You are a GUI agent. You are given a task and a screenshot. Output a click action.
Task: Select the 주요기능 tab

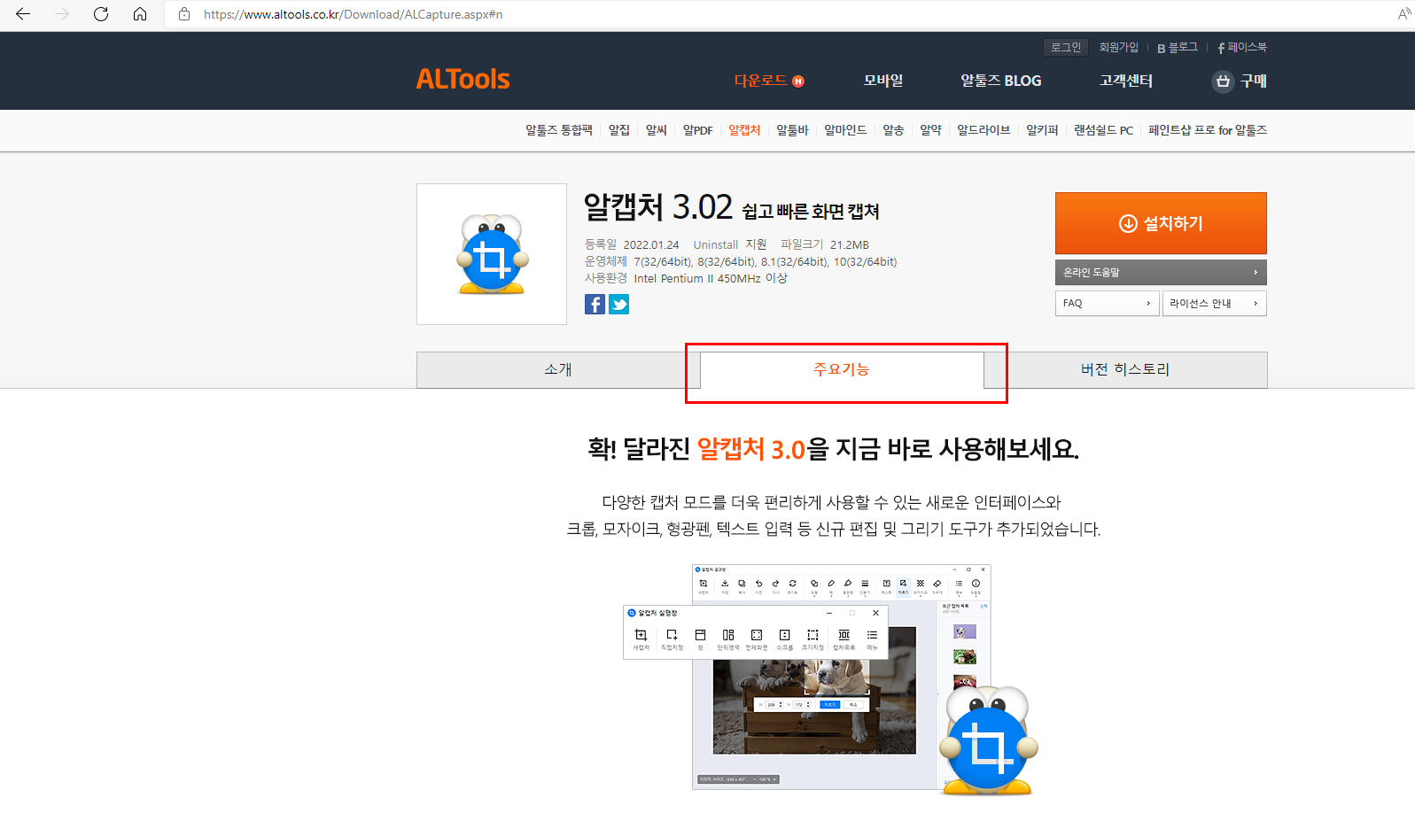(842, 369)
